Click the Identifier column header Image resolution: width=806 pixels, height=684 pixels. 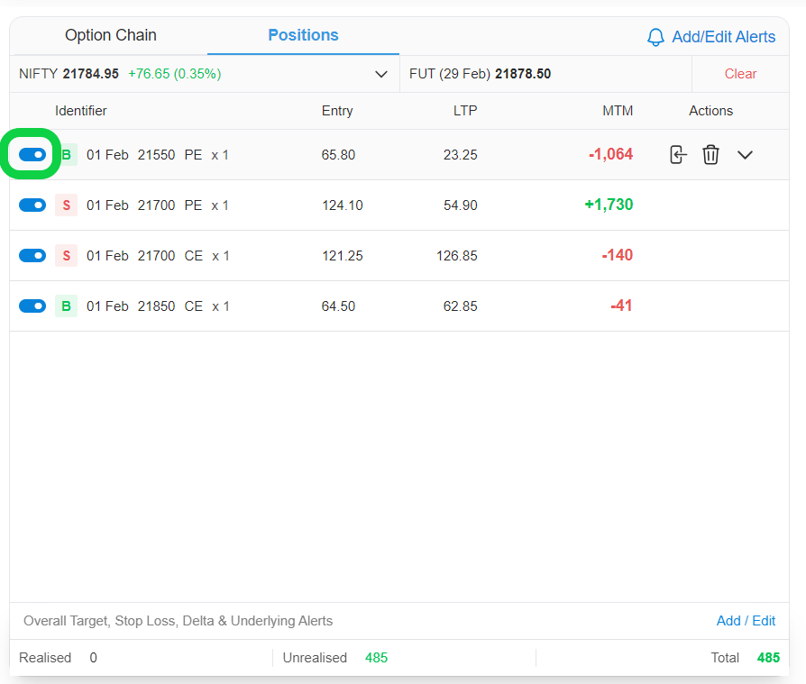(81, 111)
